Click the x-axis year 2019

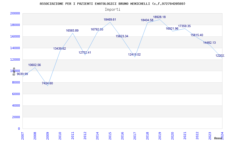tap(160, 136)
